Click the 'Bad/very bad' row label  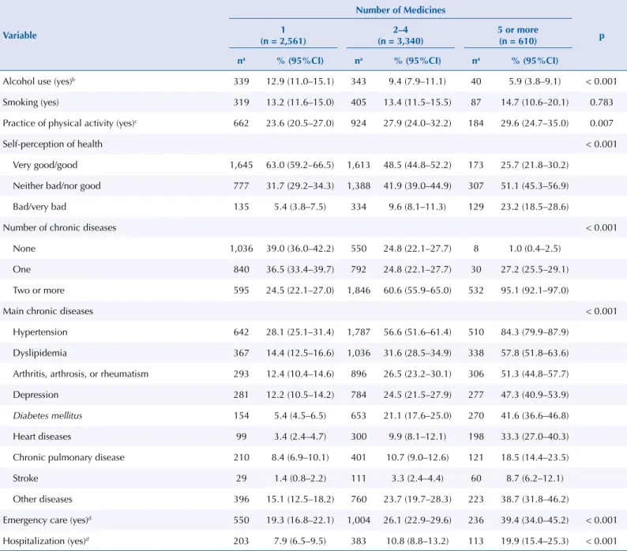(39, 207)
